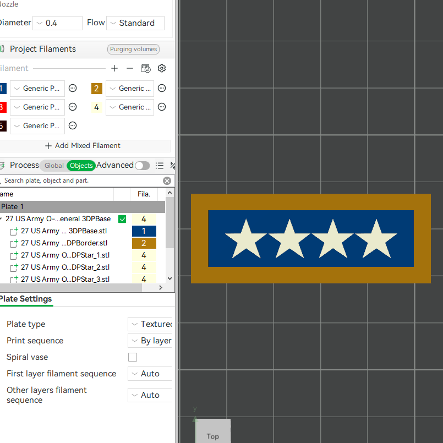Click part icon of DPBorder.stl

pyautogui.click(x=14, y=243)
